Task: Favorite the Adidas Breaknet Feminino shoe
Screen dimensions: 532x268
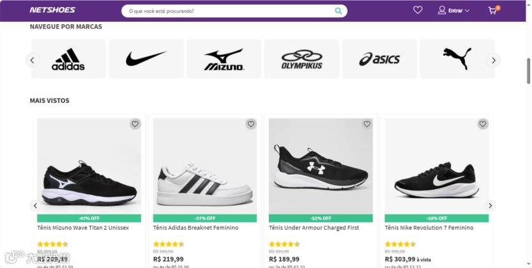Action: 251,124
